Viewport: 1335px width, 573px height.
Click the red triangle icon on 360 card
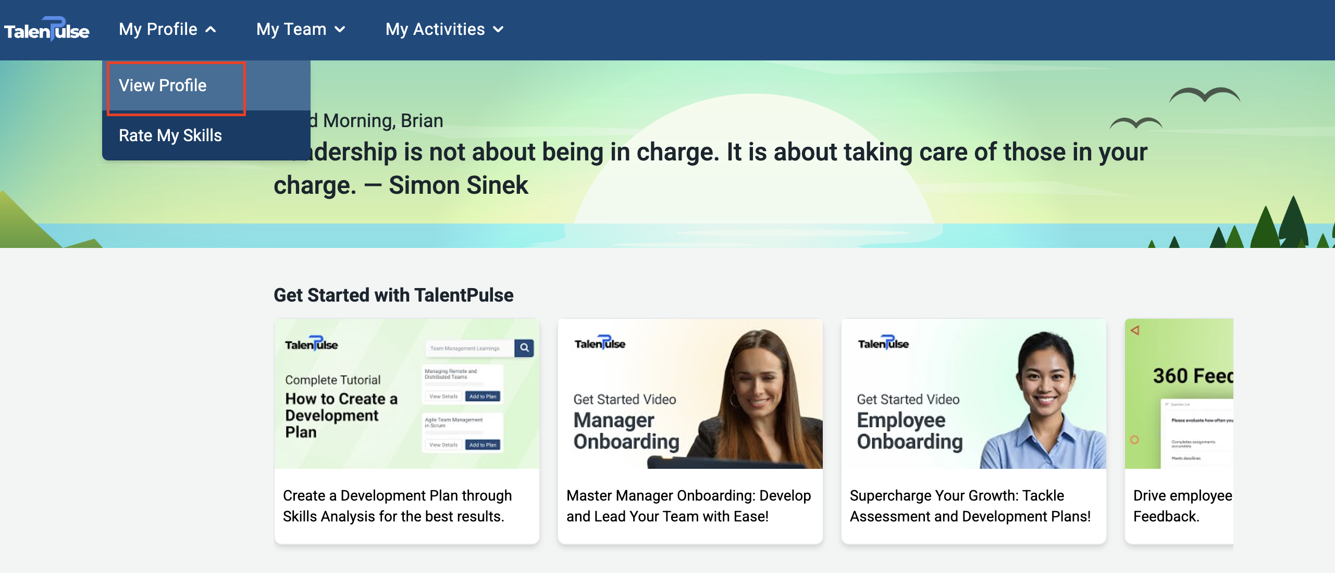tap(1135, 330)
